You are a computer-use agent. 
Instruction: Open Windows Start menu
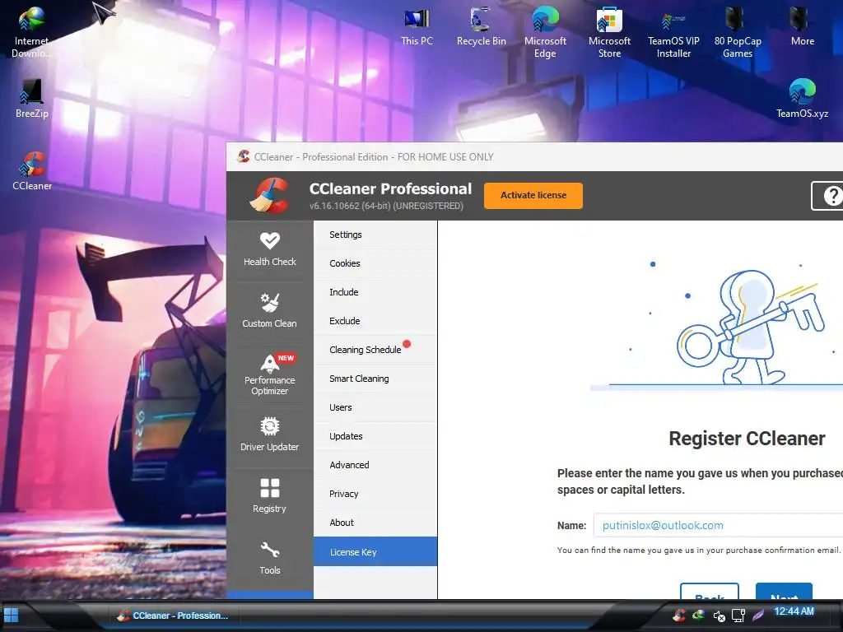[x=12, y=616]
